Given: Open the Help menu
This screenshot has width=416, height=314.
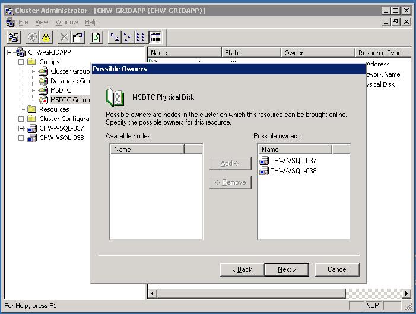Looking at the screenshot, I should point(91,22).
